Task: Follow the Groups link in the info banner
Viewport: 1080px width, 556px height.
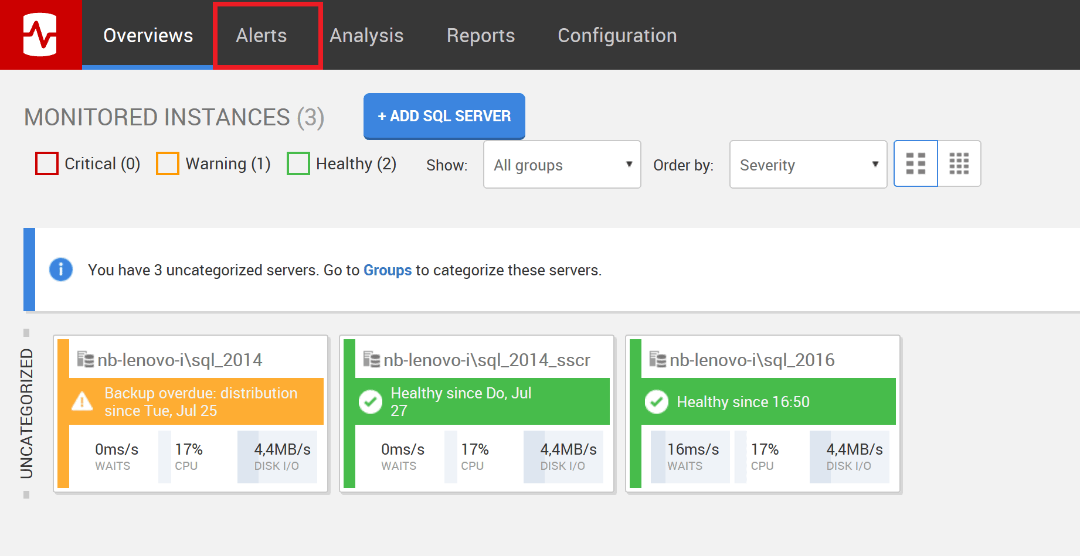Action: pos(388,270)
